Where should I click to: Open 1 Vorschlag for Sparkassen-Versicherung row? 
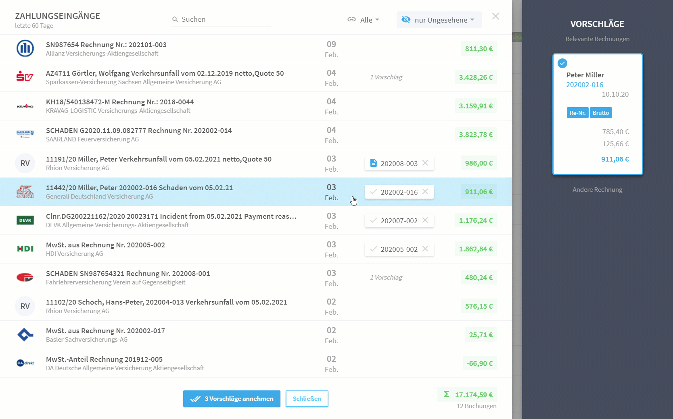[386, 77]
